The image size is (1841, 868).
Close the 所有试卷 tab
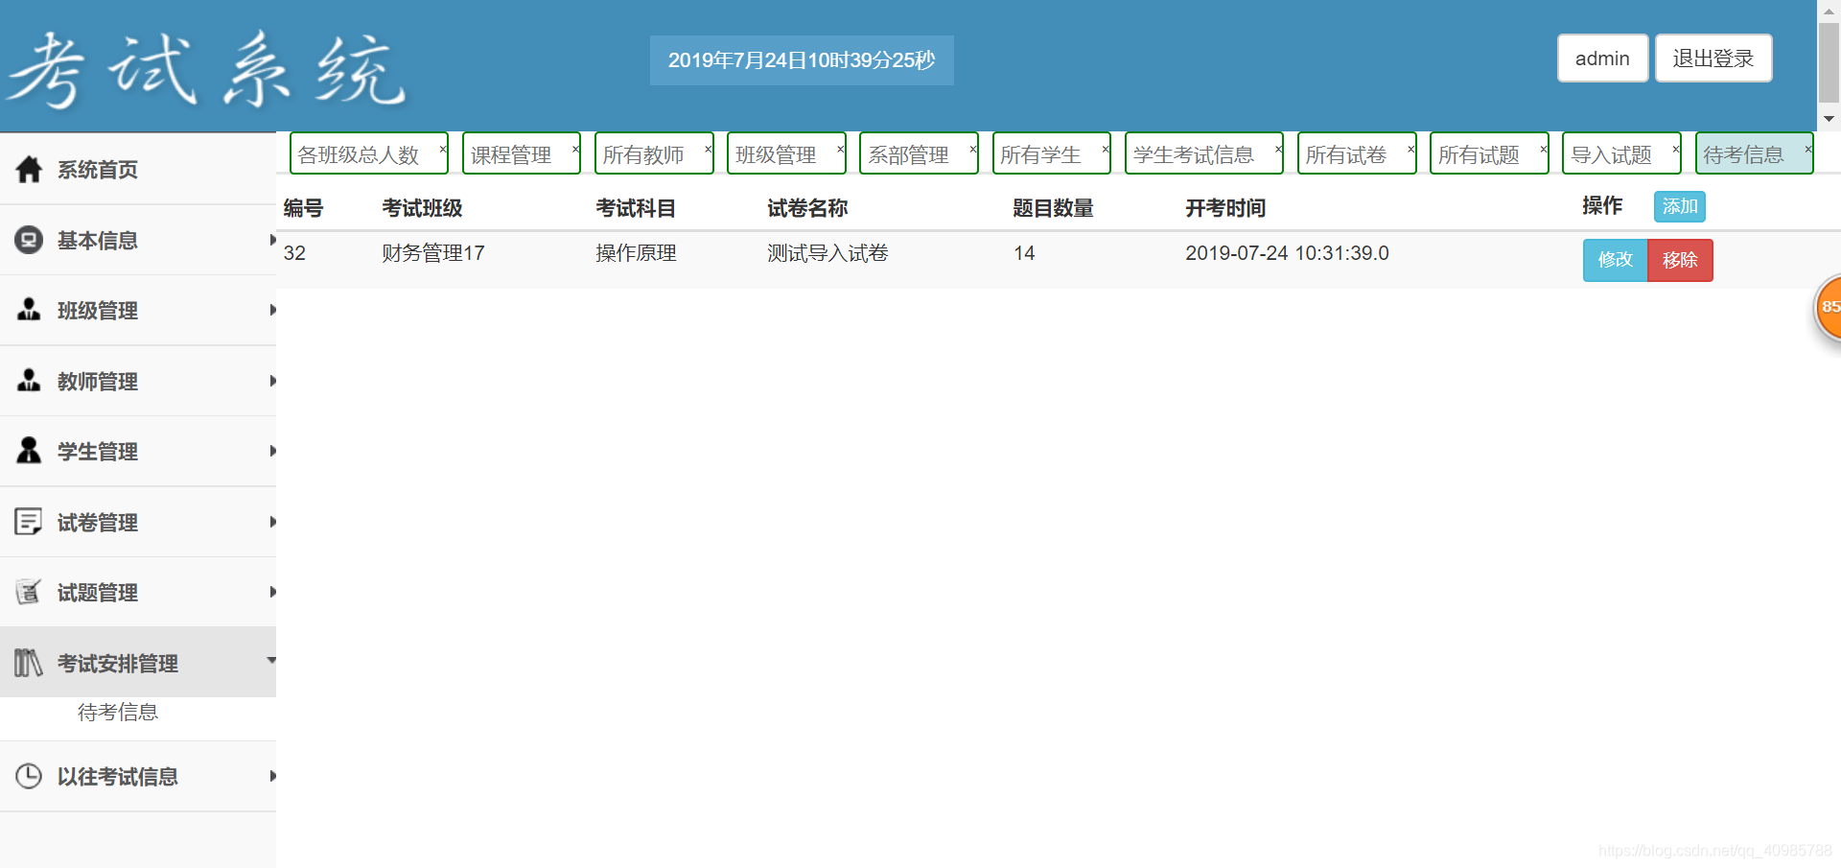tap(1411, 149)
